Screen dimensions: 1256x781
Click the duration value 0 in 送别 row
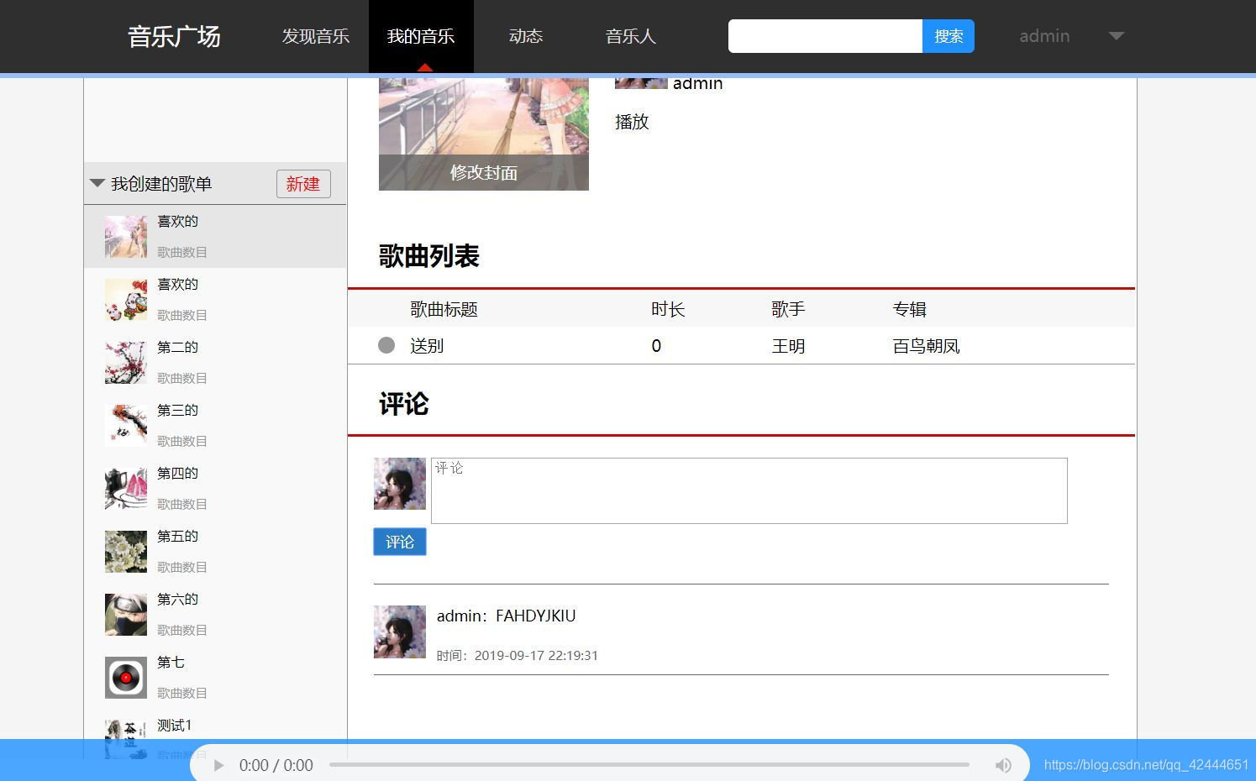point(656,346)
